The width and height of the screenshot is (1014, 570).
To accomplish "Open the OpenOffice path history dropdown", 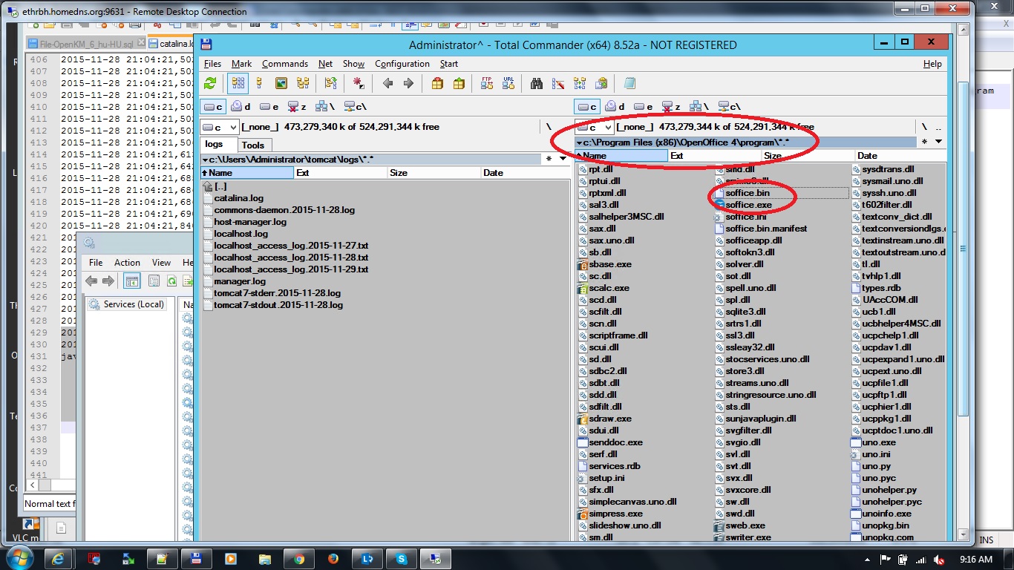I will tap(581, 142).
